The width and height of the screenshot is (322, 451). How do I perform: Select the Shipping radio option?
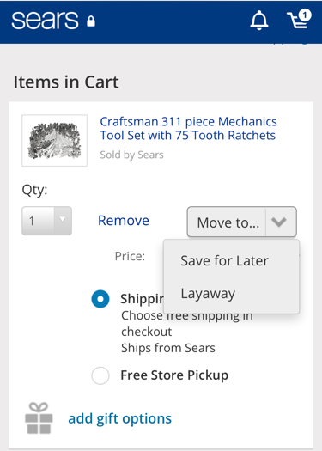pos(100,299)
